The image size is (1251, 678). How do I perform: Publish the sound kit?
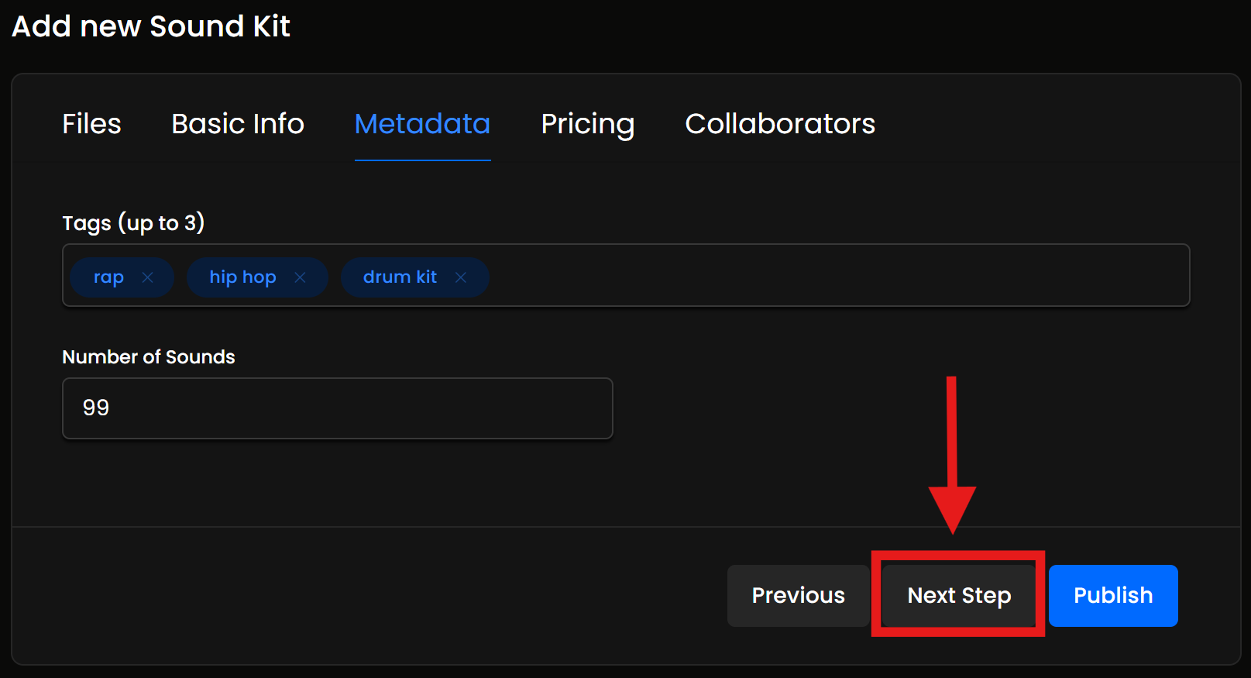pos(1112,595)
